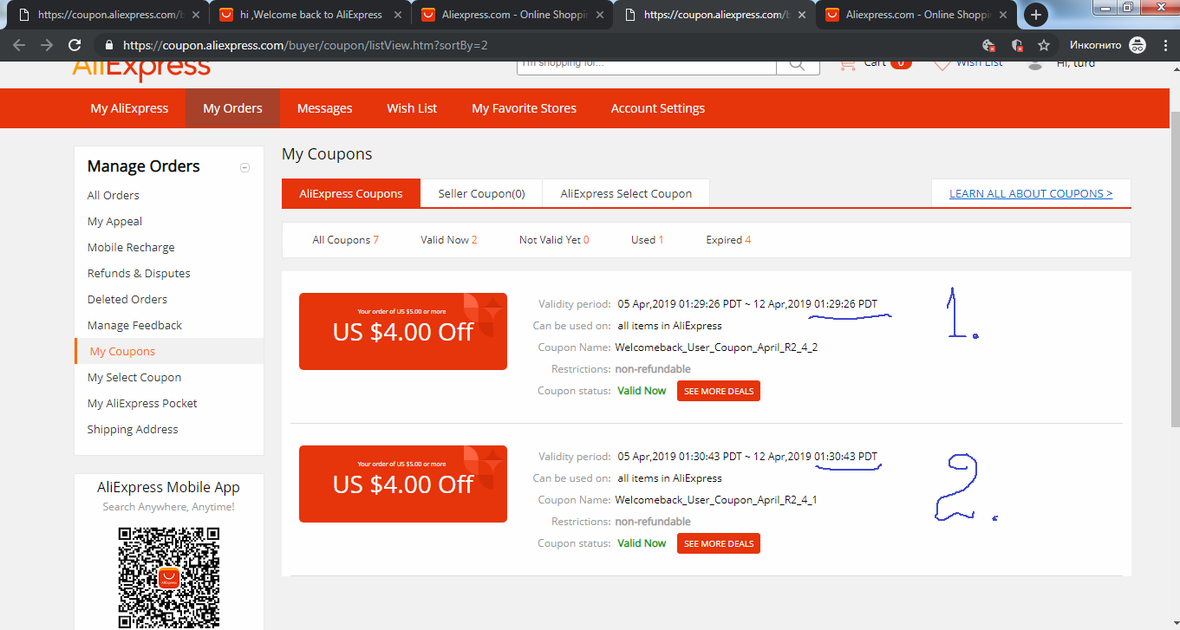This screenshot has width=1180, height=630.
Task: Go forward in browser history
Action: tap(47, 45)
